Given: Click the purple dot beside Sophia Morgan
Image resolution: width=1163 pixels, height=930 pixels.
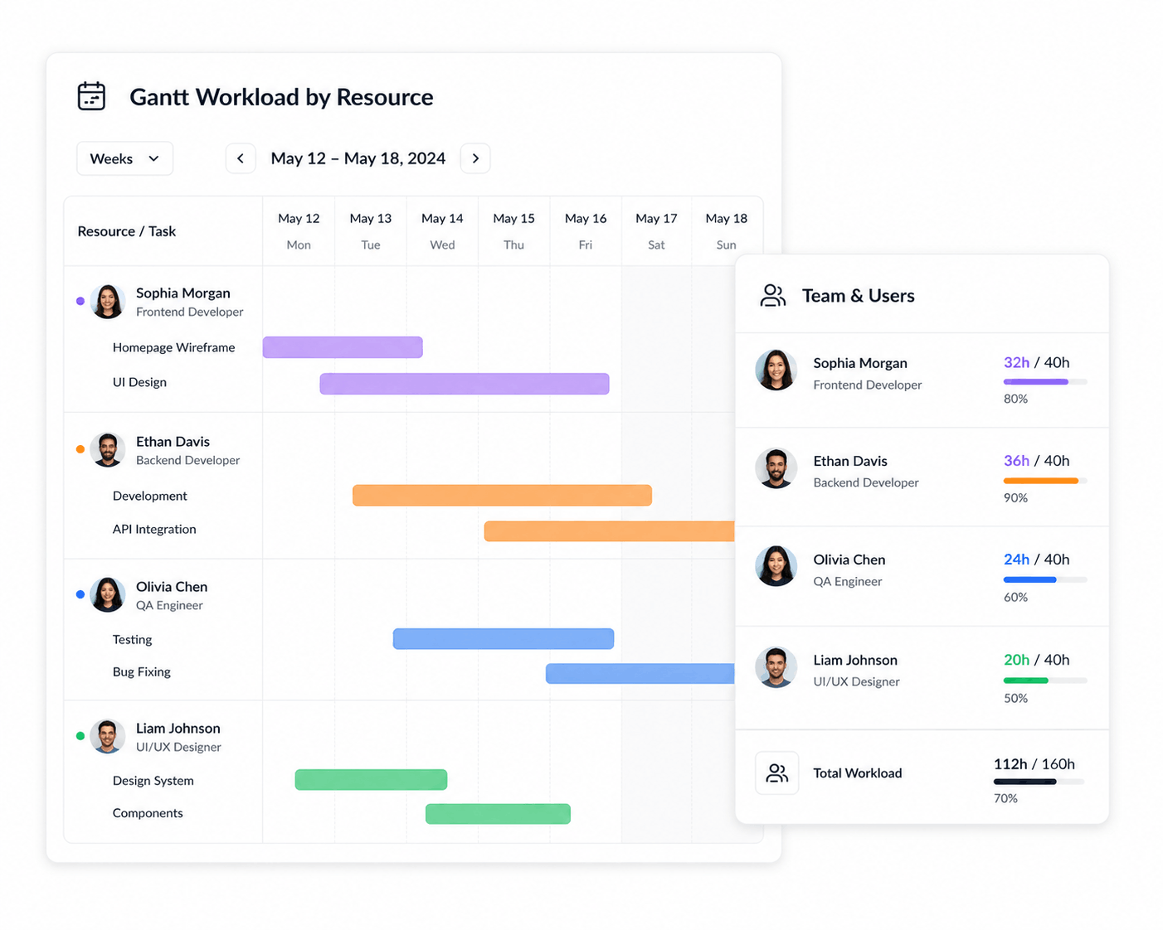Looking at the screenshot, I should [80, 301].
